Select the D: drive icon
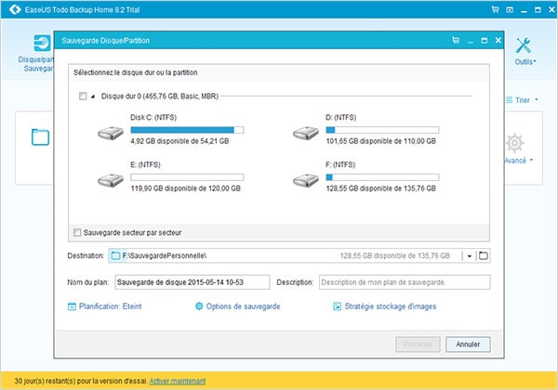This screenshot has height=390, width=558. (x=306, y=133)
